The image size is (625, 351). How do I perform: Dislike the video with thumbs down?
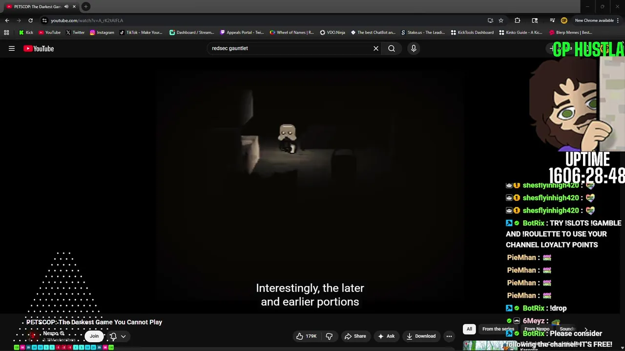point(329,336)
